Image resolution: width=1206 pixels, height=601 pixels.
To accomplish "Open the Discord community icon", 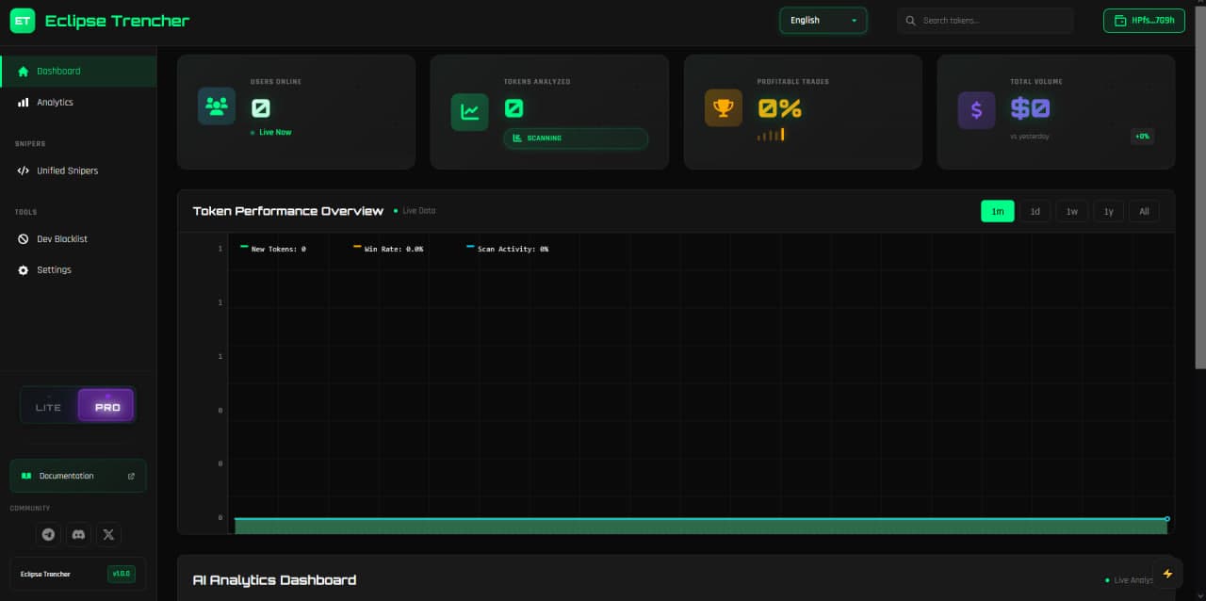I will click(78, 534).
